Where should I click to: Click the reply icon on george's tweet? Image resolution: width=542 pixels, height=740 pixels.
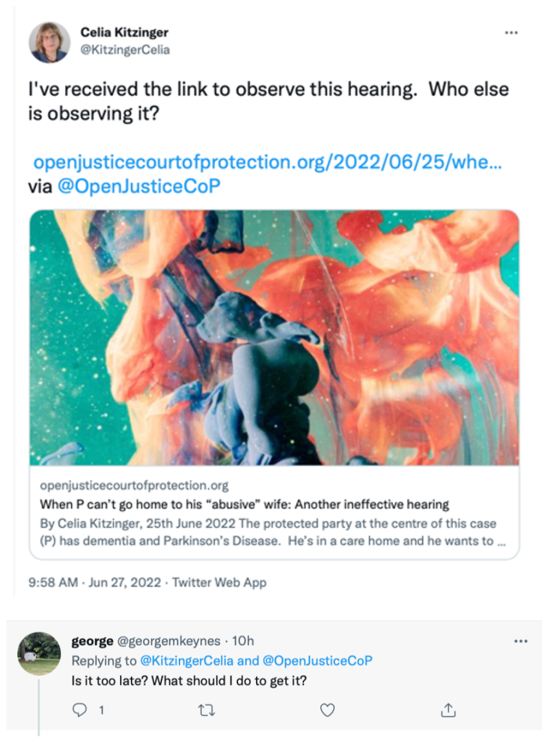pos(80,710)
